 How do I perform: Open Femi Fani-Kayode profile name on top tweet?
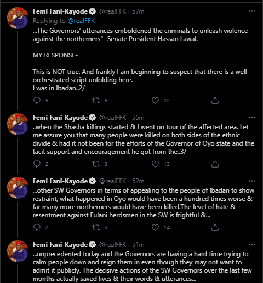click(60, 11)
